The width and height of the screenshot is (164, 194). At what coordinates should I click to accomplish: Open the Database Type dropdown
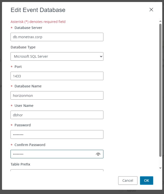pos(57,56)
